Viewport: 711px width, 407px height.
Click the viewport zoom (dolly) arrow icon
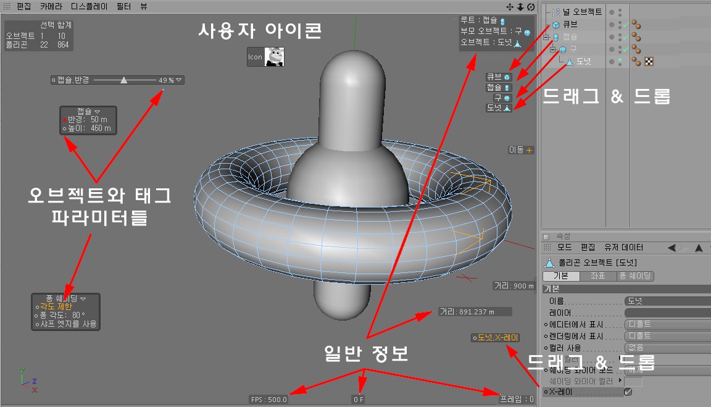pos(520,7)
